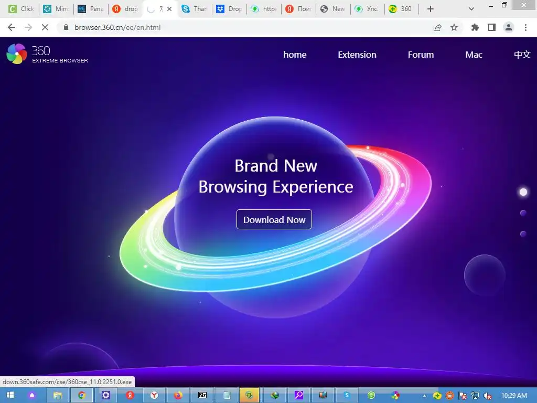Open Chrome's three-dot menu

[525, 27]
